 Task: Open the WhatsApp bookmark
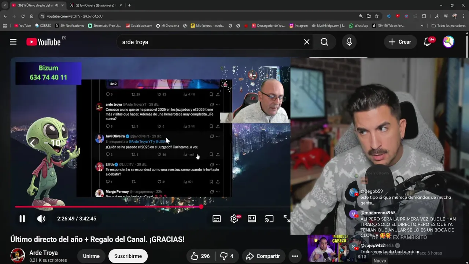[x=359, y=26]
